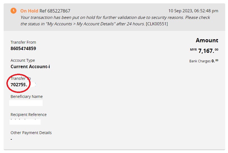Click the Transfer To label

(x=21, y=78)
